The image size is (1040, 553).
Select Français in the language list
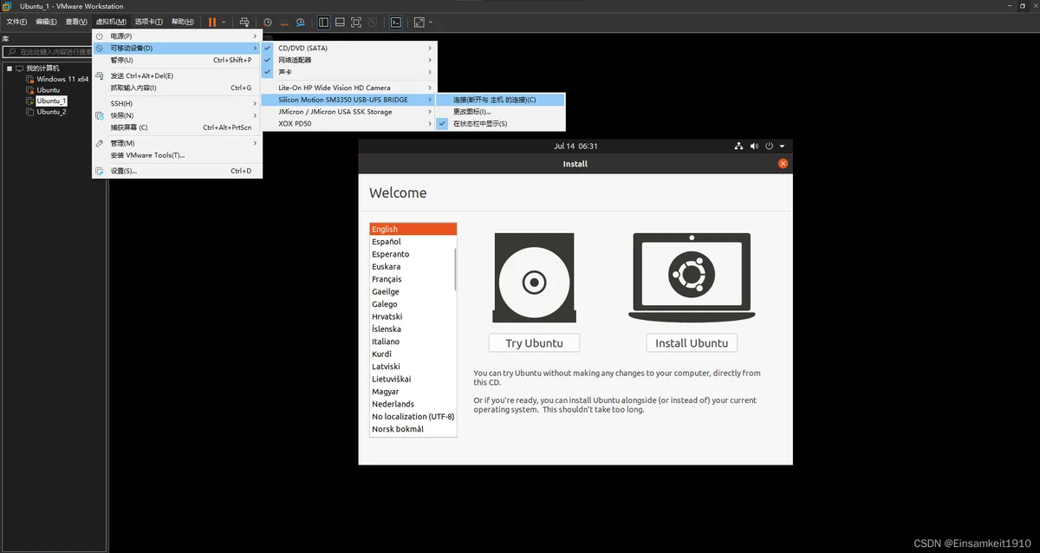413,279
